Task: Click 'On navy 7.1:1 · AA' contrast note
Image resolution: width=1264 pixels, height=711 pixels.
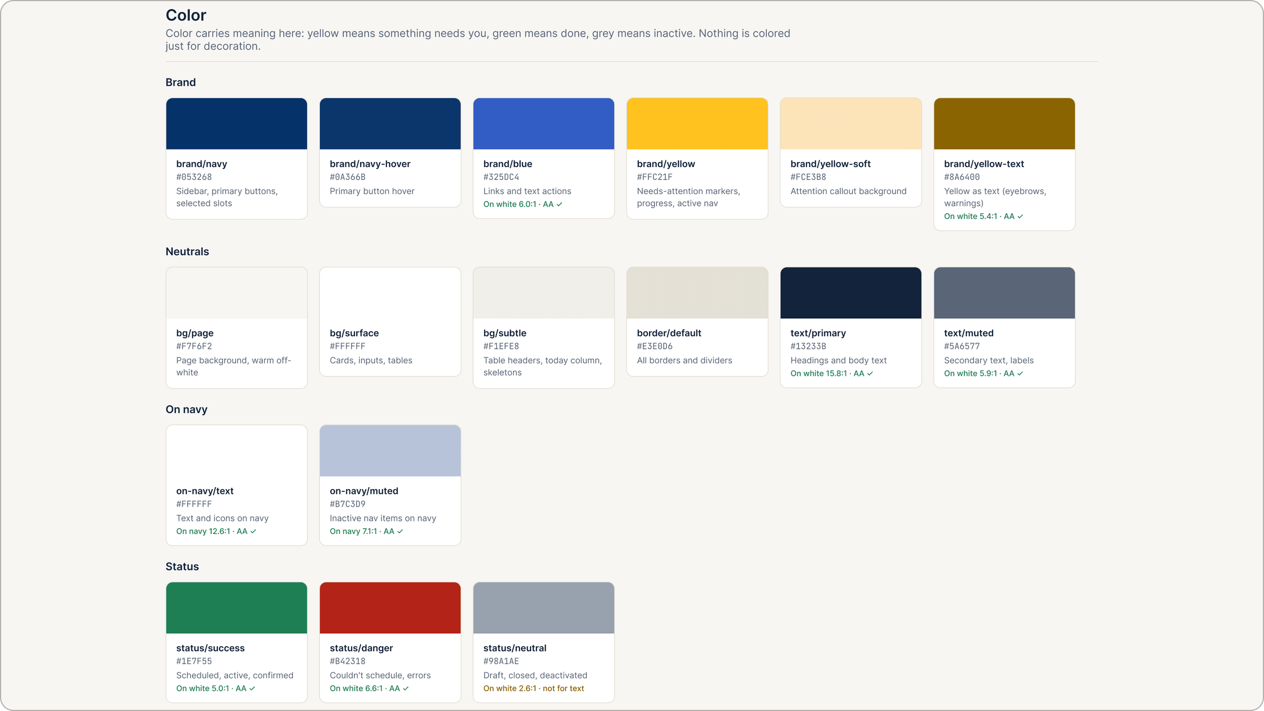Action: tap(366, 532)
